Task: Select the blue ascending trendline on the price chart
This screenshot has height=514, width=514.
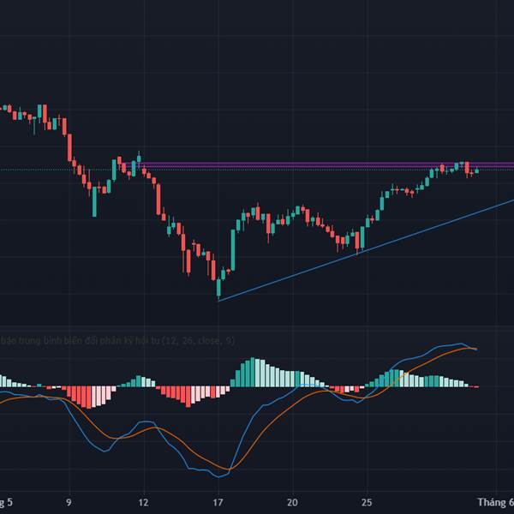Action: (366, 250)
